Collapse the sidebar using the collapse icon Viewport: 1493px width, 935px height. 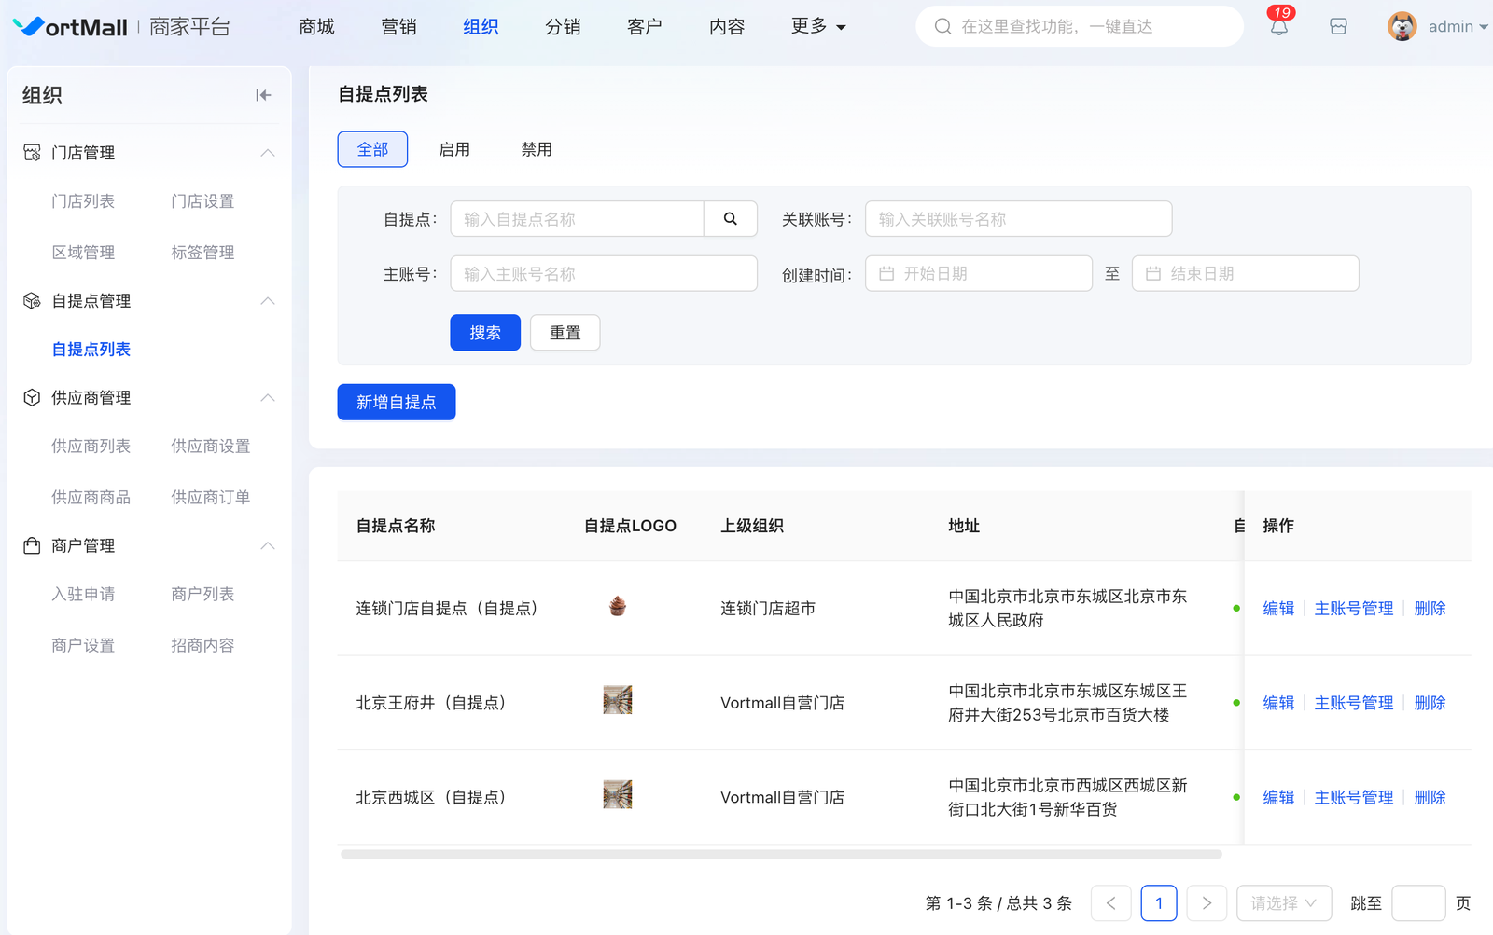[x=263, y=95]
